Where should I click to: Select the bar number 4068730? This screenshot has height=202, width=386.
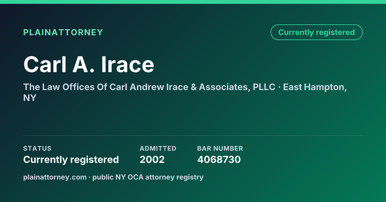(x=219, y=159)
